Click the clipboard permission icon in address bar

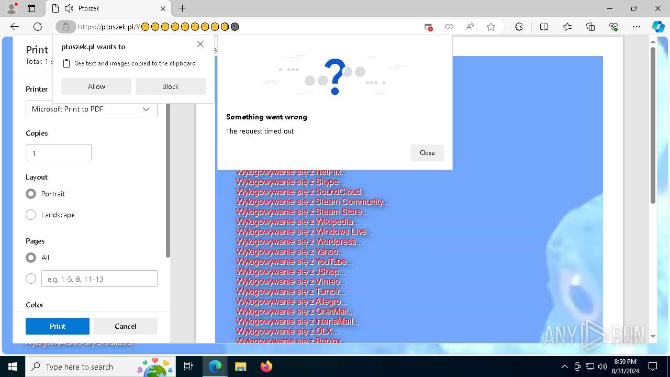(x=449, y=27)
